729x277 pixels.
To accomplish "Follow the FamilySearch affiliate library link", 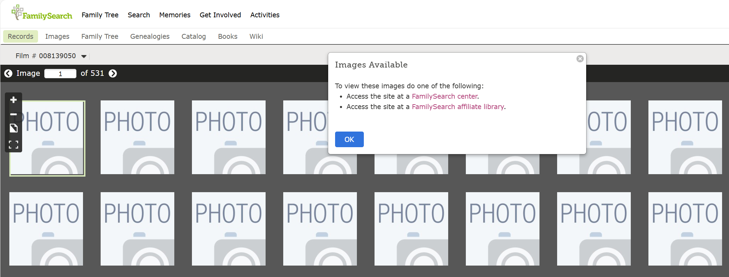I will point(458,107).
